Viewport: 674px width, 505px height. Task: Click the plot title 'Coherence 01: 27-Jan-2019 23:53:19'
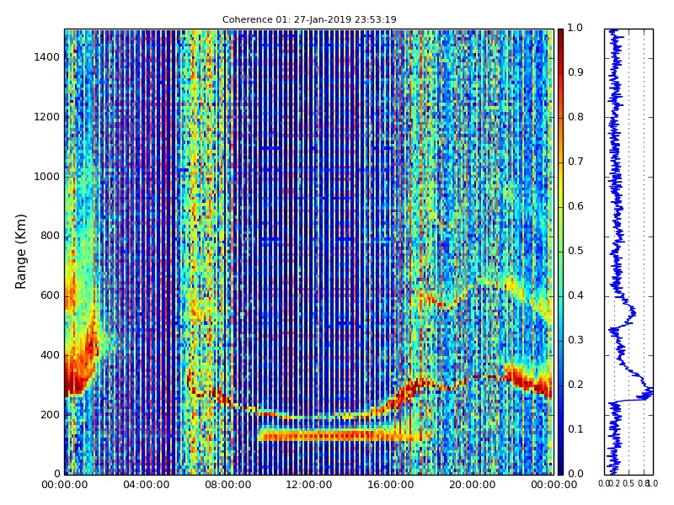[309, 19]
